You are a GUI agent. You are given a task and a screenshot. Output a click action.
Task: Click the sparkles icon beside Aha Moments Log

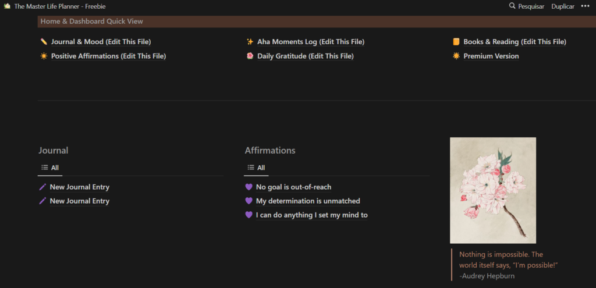tap(250, 42)
